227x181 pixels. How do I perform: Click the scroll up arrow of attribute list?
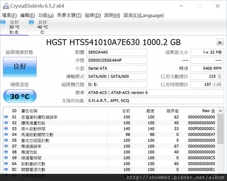pos(220,111)
